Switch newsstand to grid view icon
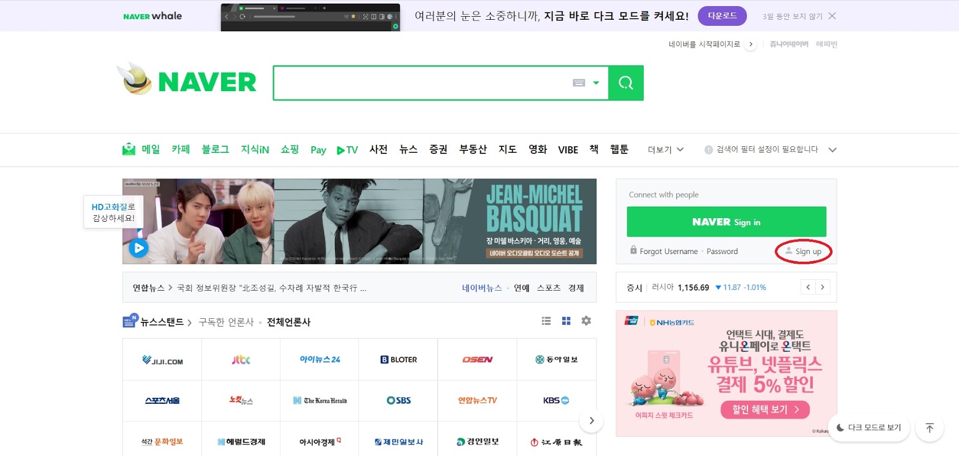This screenshot has height=456, width=959. pos(566,321)
